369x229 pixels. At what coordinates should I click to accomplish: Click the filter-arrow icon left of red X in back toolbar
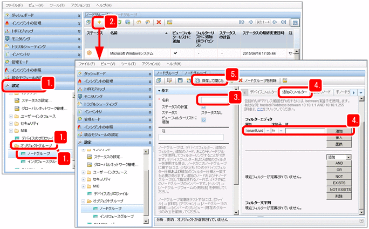(148, 22)
